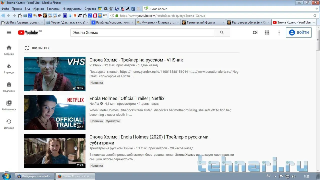This screenshot has height=180, width=320.
Task: Open YouTube guide hamburger menu
Action: pos(9,32)
